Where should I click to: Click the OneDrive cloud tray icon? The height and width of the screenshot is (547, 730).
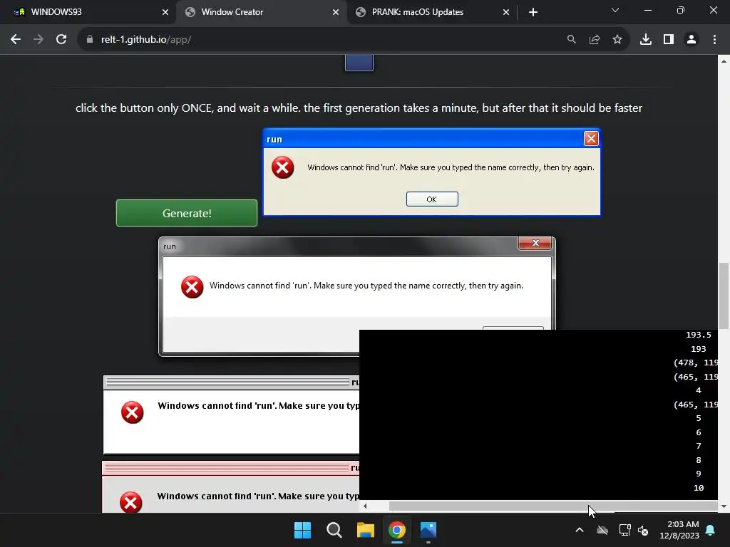[602, 530]
